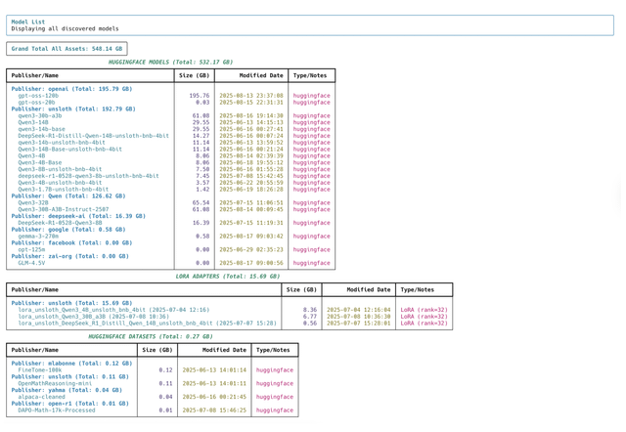626x432 pixels.
Task: Select the Qwen3-32B model row
Action: 170,202
